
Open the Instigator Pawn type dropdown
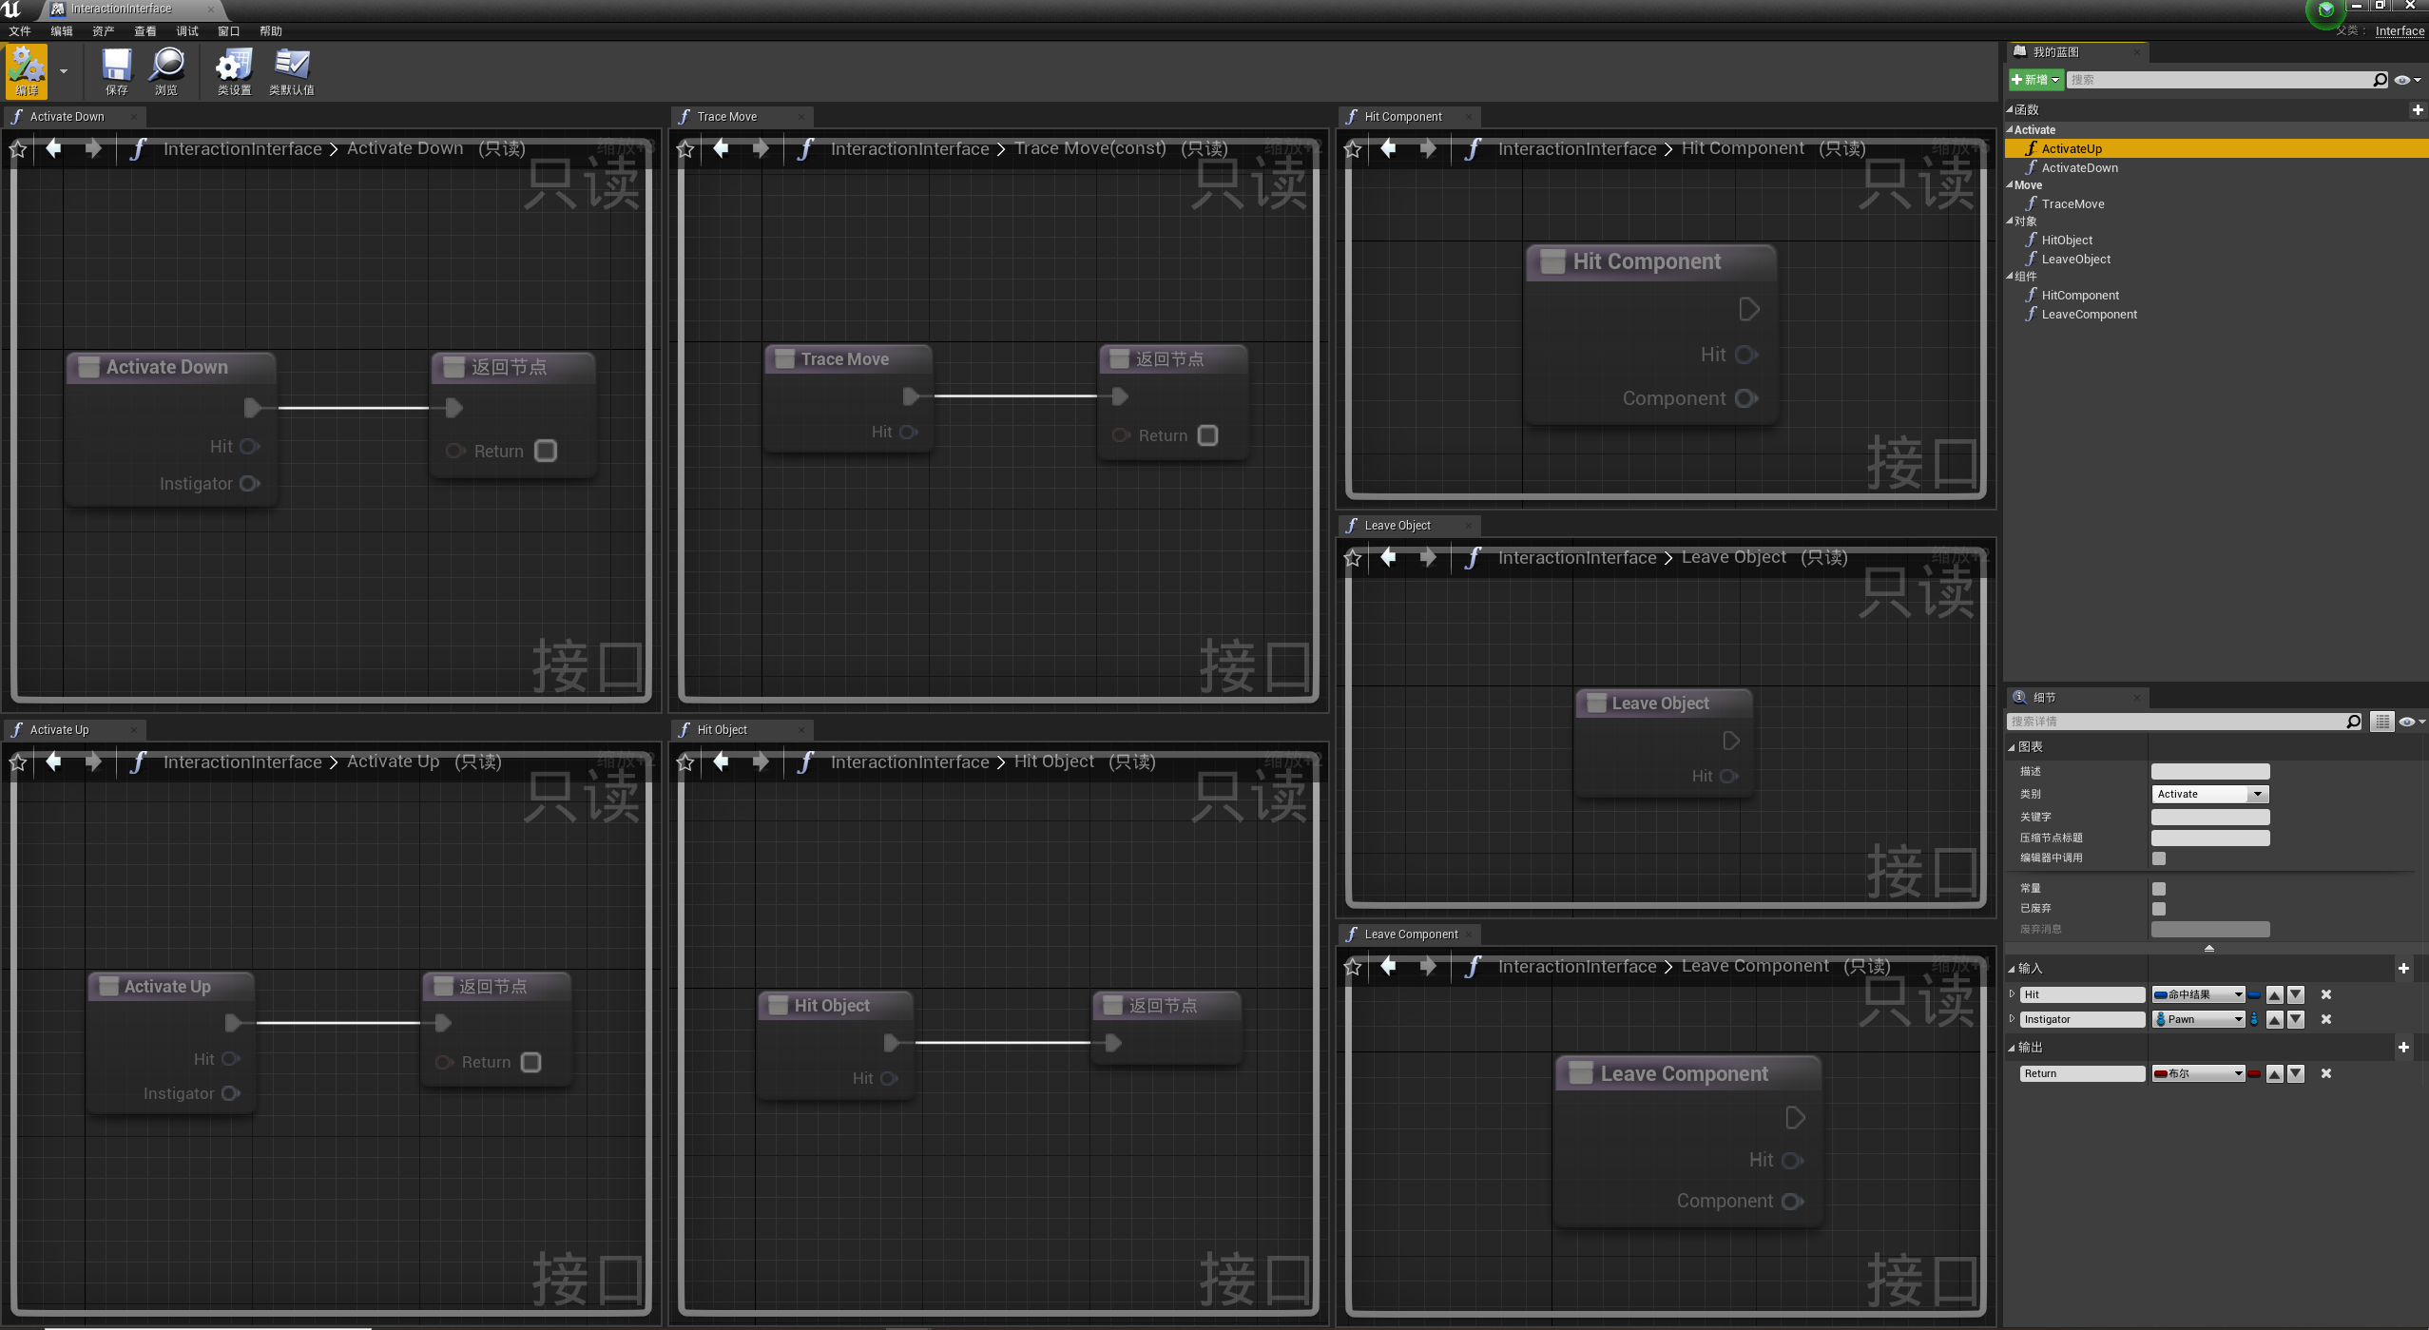(x=2197, y=1019)
